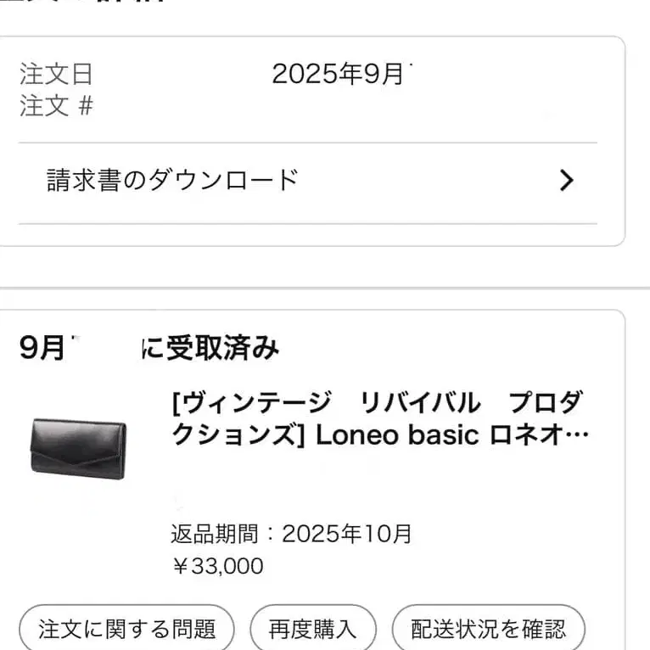The image size is (650, 650).
Task: Select the 注文日 label
Action: pyautogui.click(x=56, y=75)
